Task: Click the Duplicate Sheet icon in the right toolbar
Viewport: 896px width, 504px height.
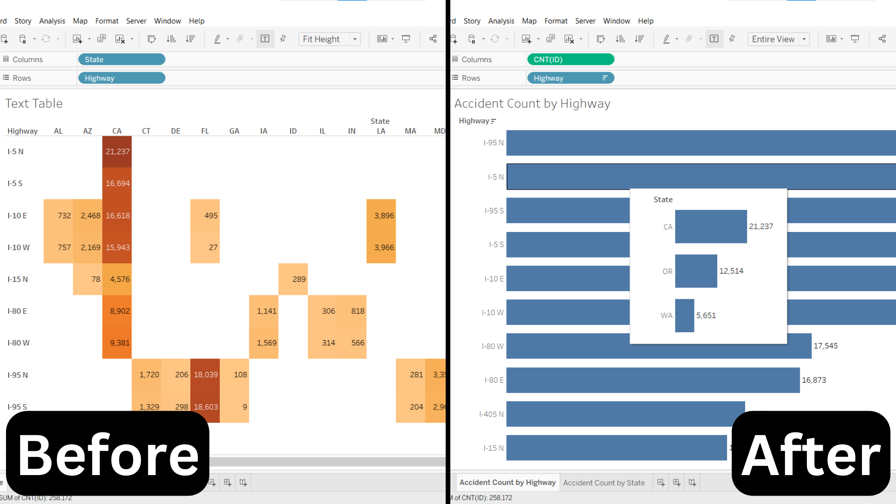Action: click(551, 39)
